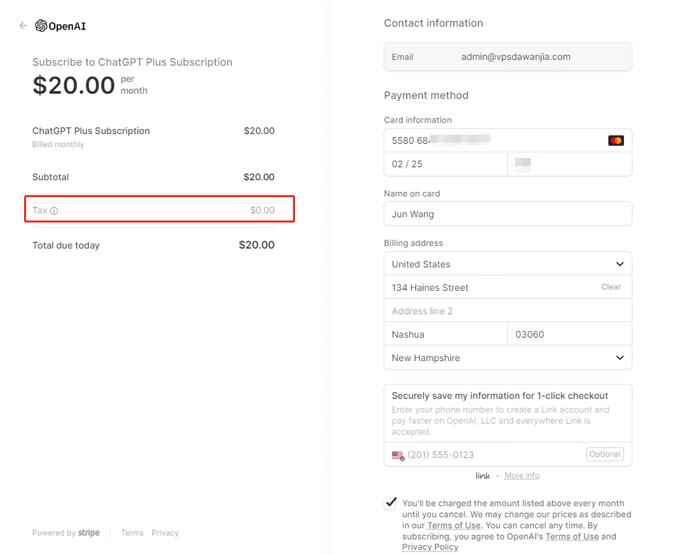
Task: Open the More info link
Action: [522, 476]
